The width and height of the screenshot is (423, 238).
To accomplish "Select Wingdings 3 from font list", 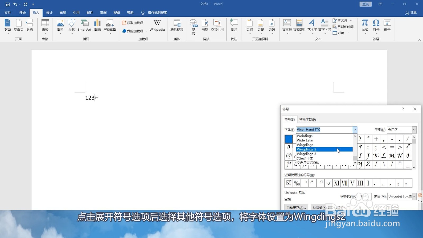I will (x=324, y=154).
